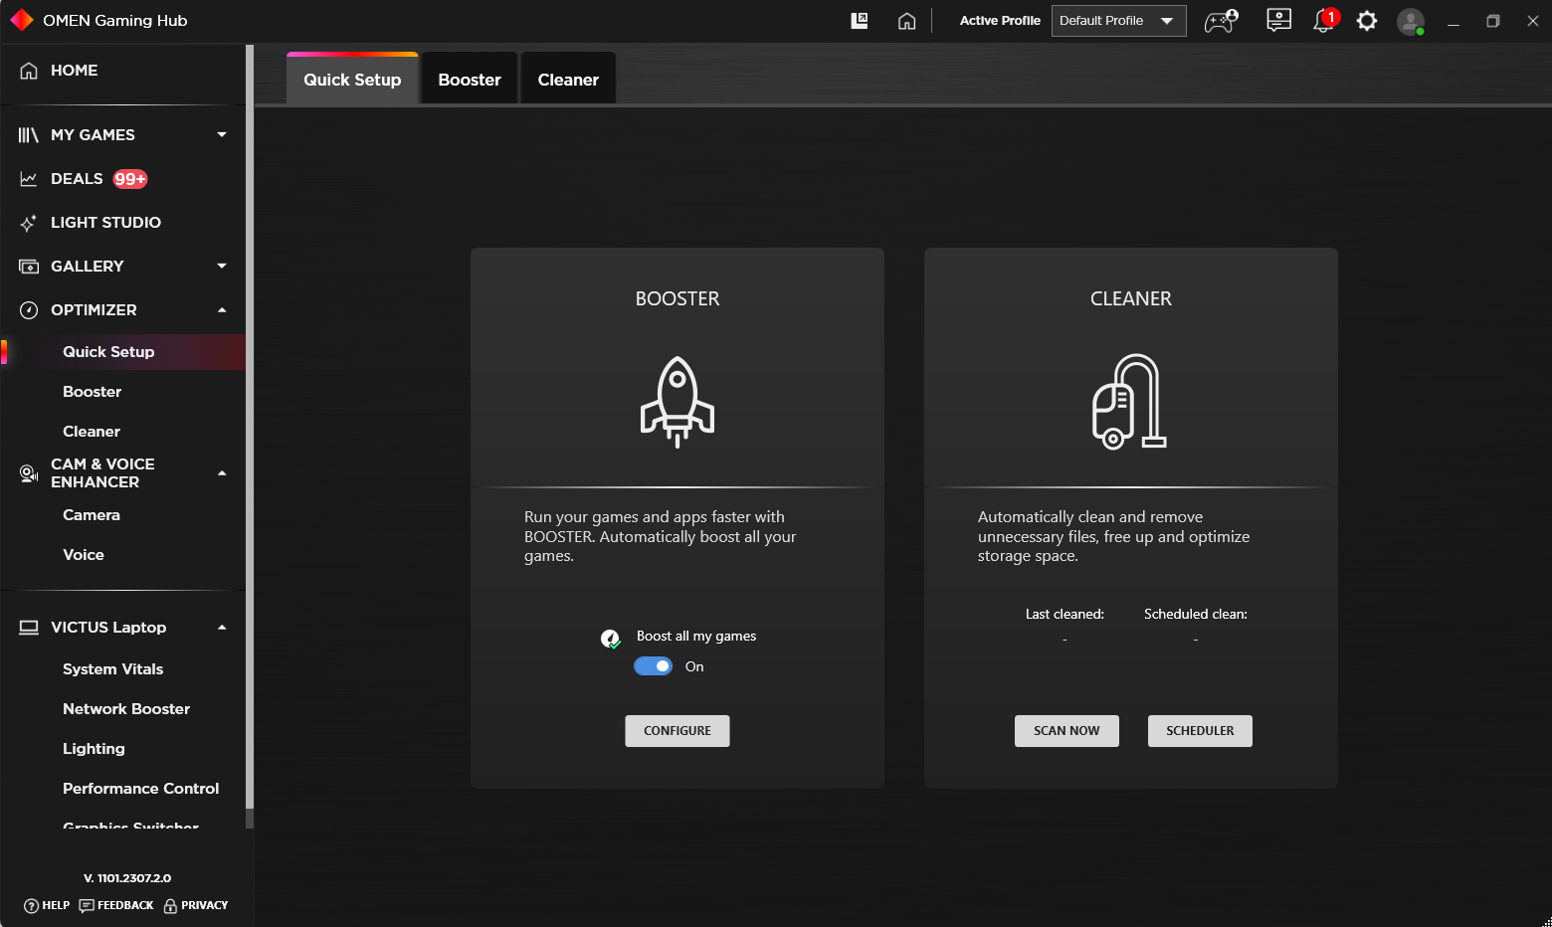Click the sidebar vertical scrollbar

tap(250, 428)
